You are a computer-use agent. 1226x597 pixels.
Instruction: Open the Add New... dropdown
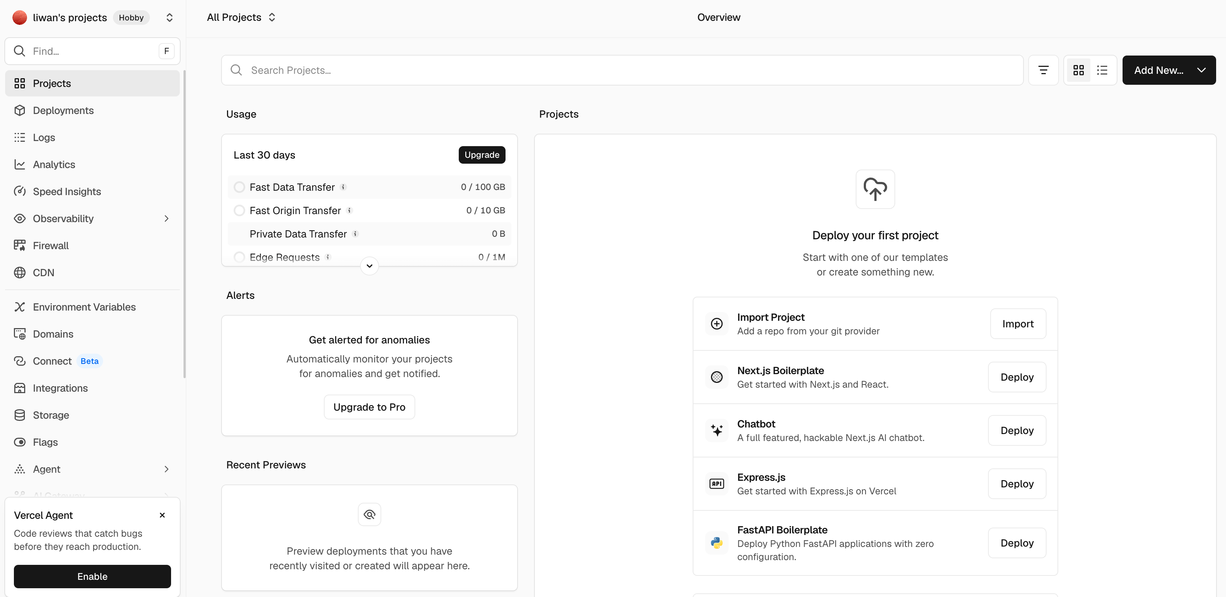point(1169,71)
